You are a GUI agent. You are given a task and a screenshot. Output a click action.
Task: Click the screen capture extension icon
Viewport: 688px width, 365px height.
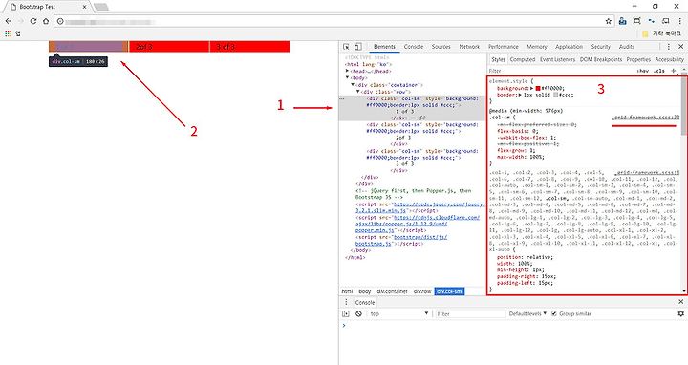tap(636, 21)
